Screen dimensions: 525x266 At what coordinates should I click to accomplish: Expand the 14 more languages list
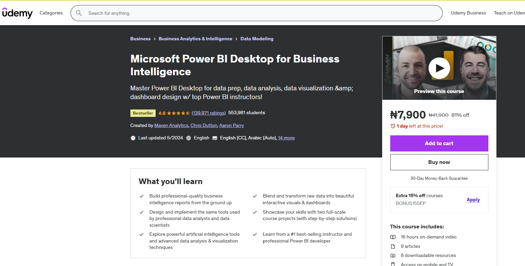point(286,138)
